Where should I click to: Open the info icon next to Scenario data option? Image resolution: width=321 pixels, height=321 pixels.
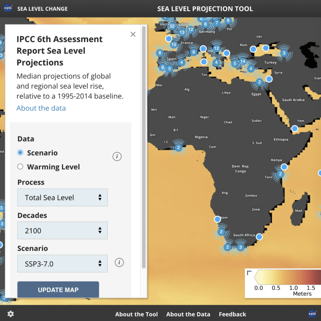click(x=117, y=156)
